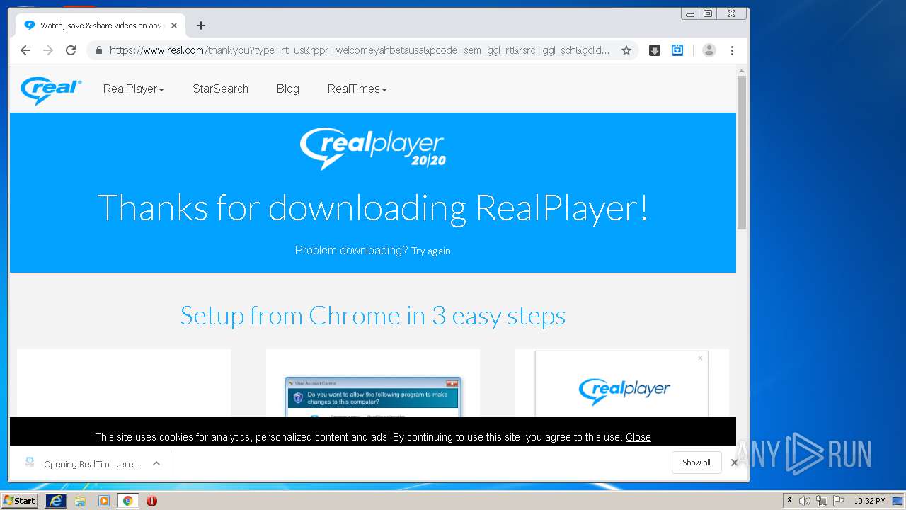Click the red Opera taskbar icon
This screenshot has width=906, height=510.
(x=151, y=501)
